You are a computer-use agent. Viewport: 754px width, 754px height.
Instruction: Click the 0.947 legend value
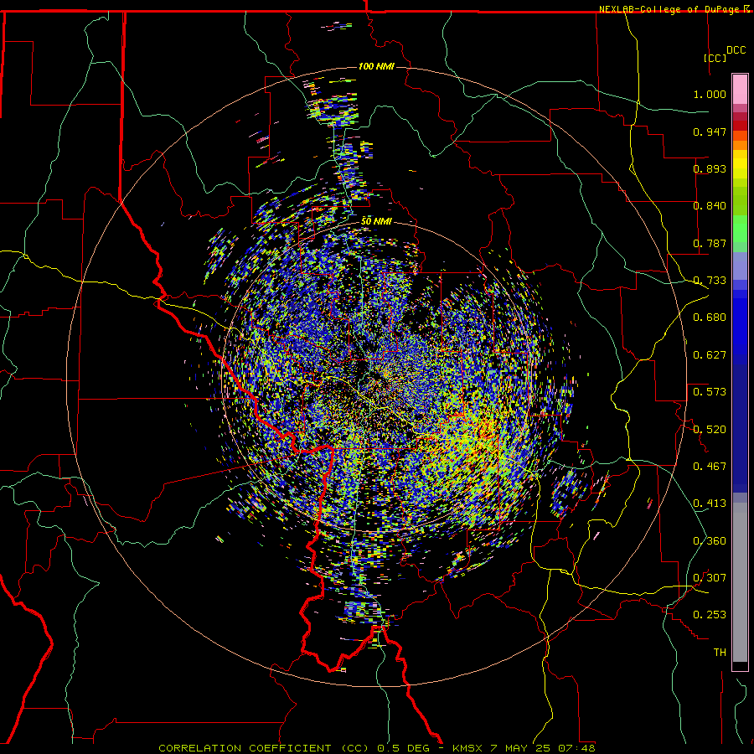click(x=710, y=132)
